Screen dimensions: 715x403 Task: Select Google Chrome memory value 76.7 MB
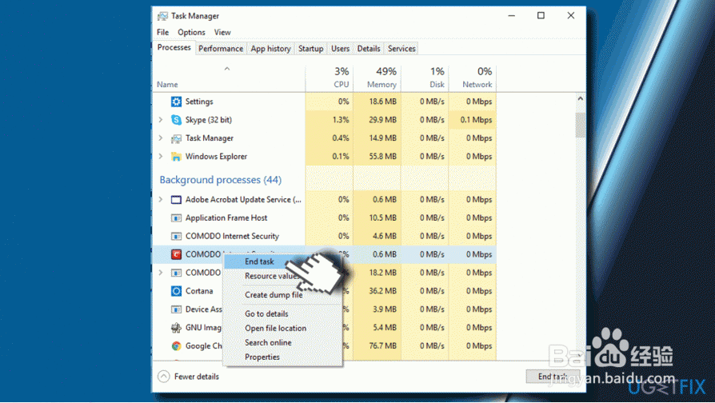click(x=382, y=346)
